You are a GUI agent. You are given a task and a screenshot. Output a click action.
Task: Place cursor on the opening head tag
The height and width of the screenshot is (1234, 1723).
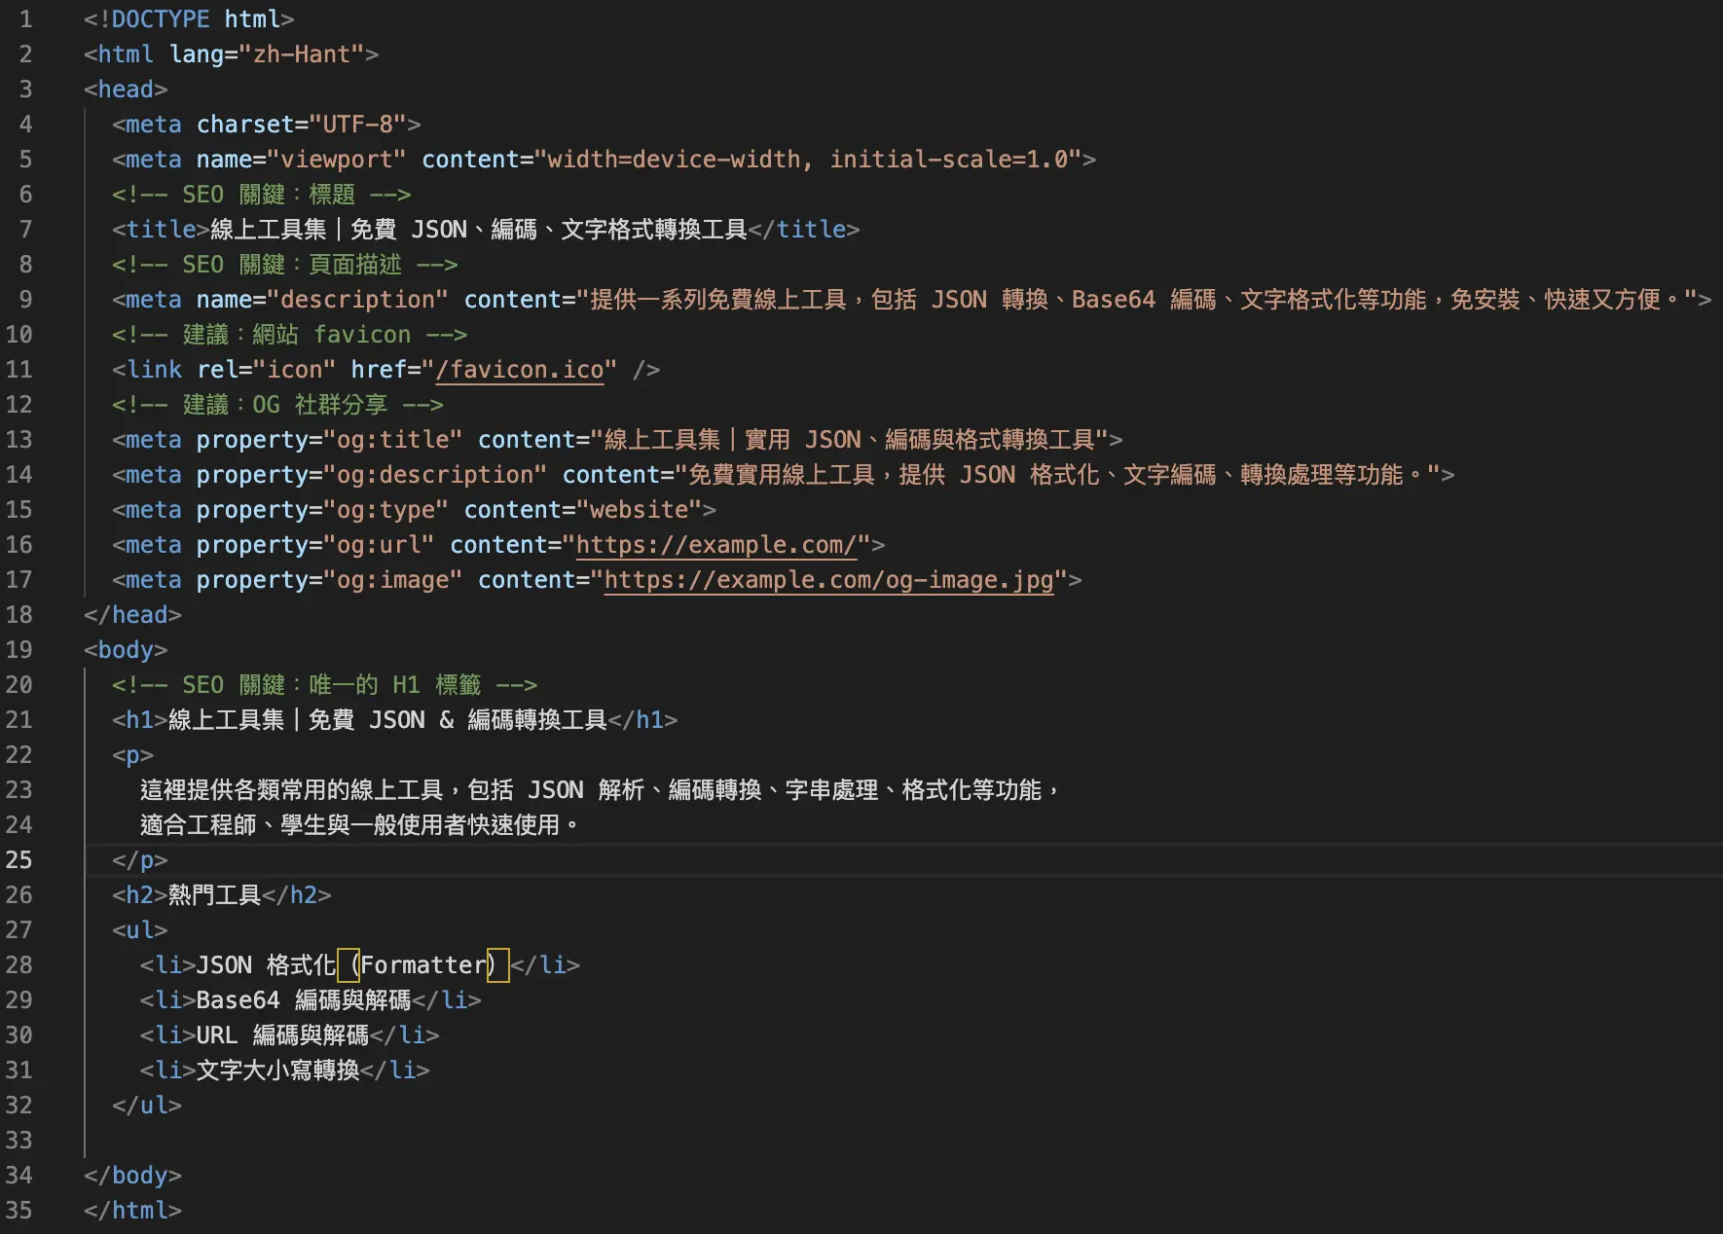click(126, 90)
